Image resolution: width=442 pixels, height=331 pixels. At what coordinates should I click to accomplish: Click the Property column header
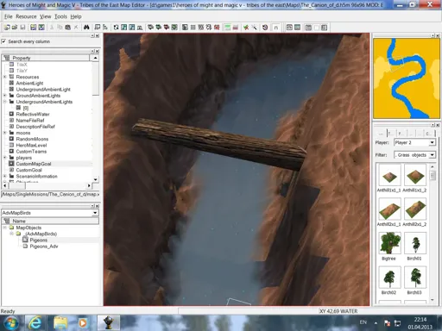tap(46, 58)
